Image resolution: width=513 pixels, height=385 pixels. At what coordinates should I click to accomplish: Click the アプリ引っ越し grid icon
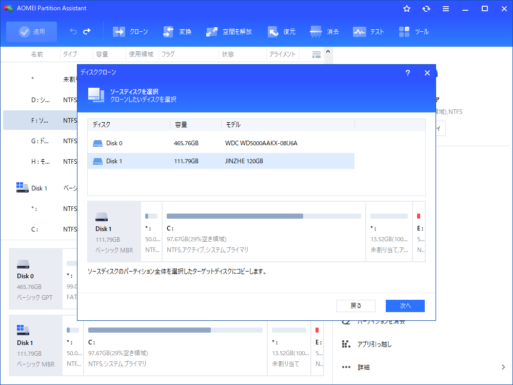[346, 344]
